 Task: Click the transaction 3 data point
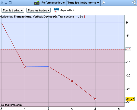pos(72,81)
